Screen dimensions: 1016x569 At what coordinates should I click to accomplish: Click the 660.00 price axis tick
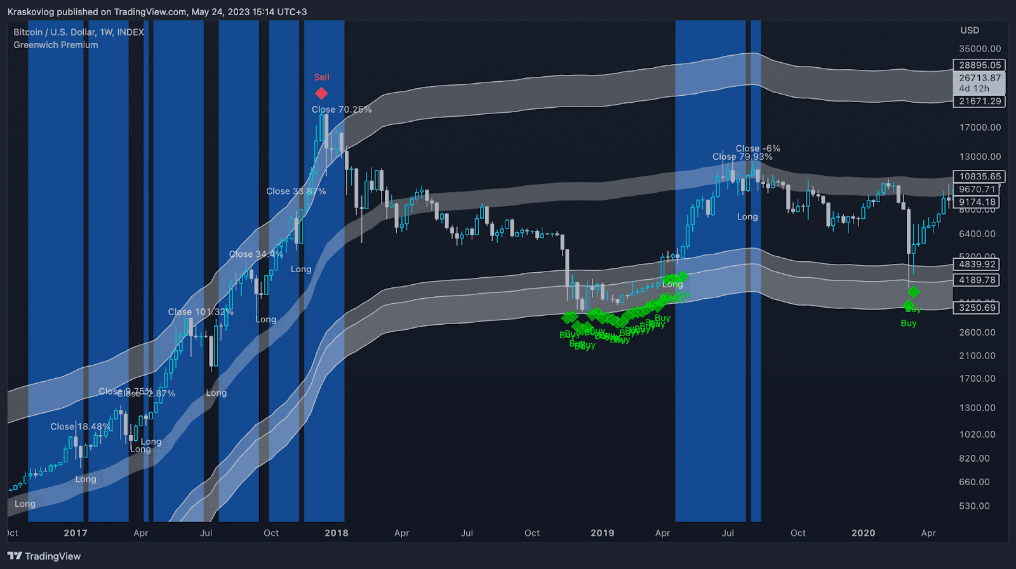(975, 482)
